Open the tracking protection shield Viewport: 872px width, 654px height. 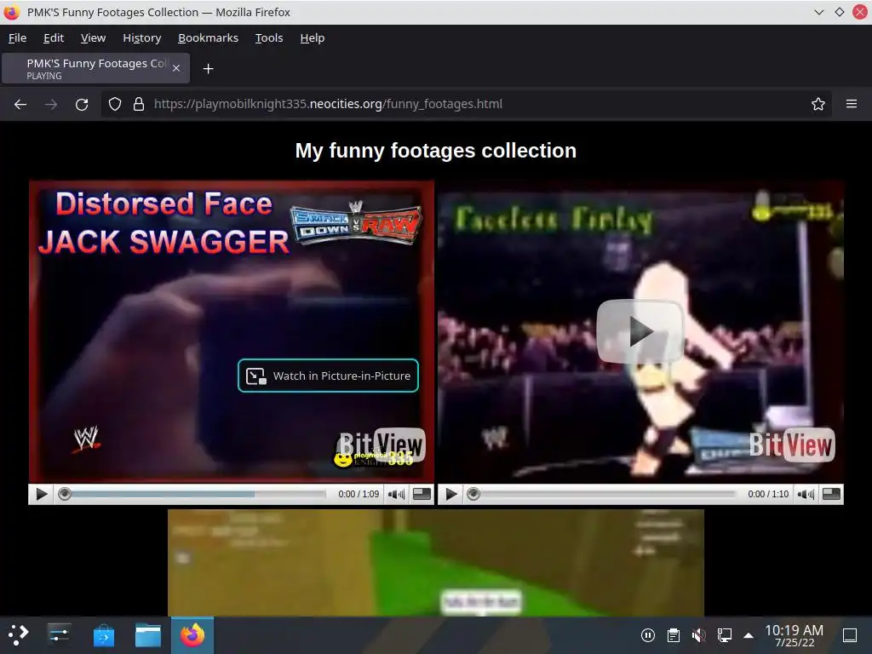coord(115,104)
